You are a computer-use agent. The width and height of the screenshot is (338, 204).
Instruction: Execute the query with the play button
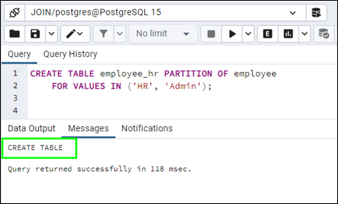coord(232,34)
